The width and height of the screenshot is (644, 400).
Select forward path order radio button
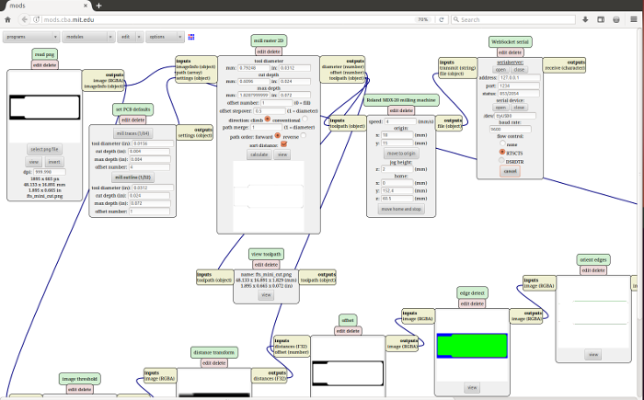278,135
